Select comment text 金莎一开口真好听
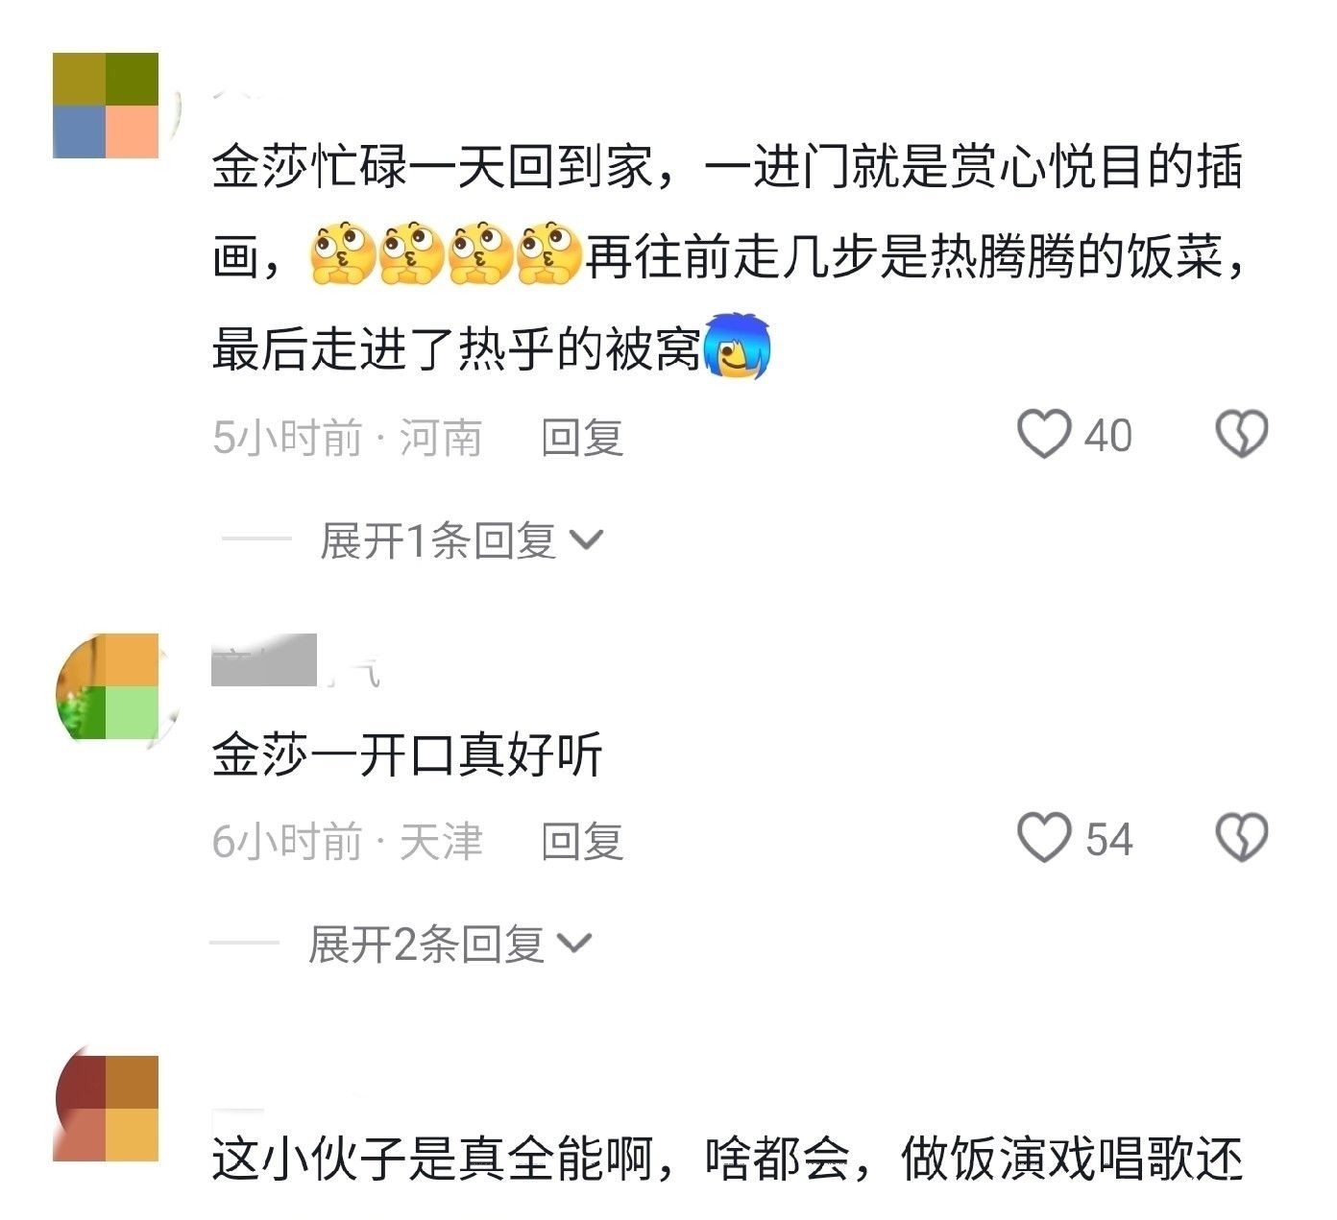This screenshot has height=1220, width=1337. 407,754
